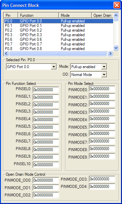
Task: Click the PINMODE3 value field
Action: (102, 111)
